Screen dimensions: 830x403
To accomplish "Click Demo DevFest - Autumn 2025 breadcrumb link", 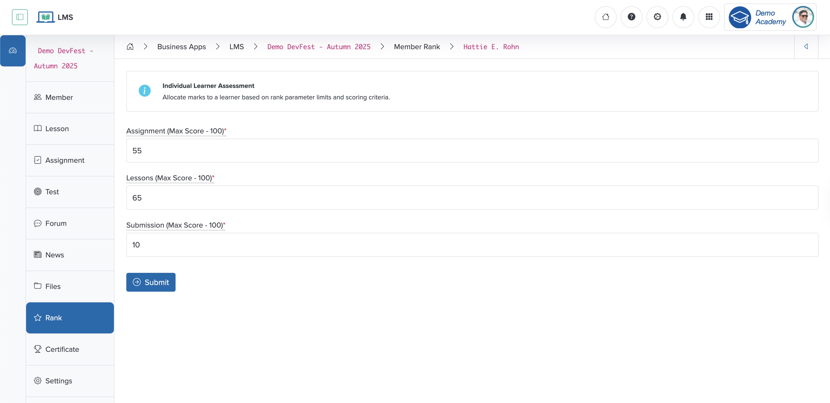I will click(x=319, y=47).
